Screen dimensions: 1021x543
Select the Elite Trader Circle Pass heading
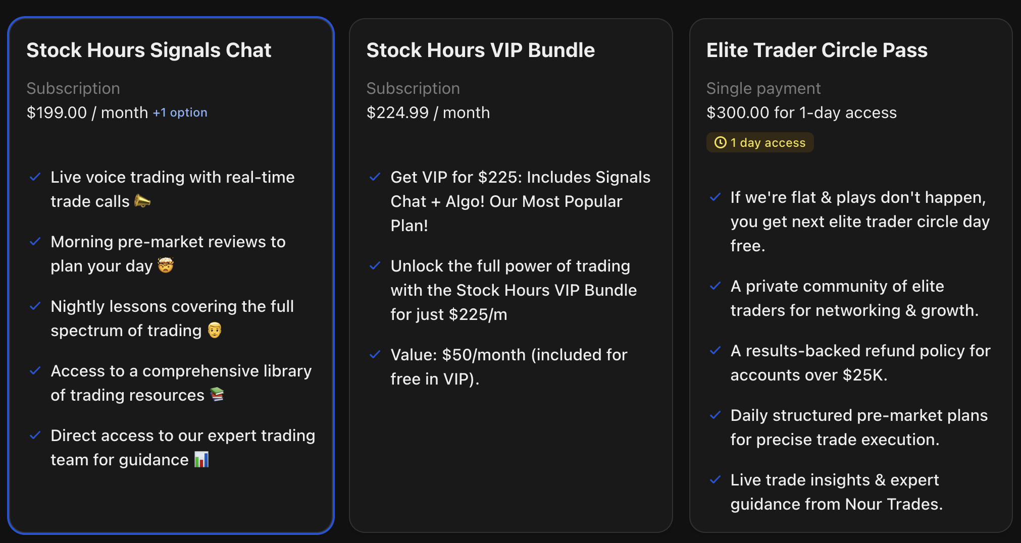816,50
